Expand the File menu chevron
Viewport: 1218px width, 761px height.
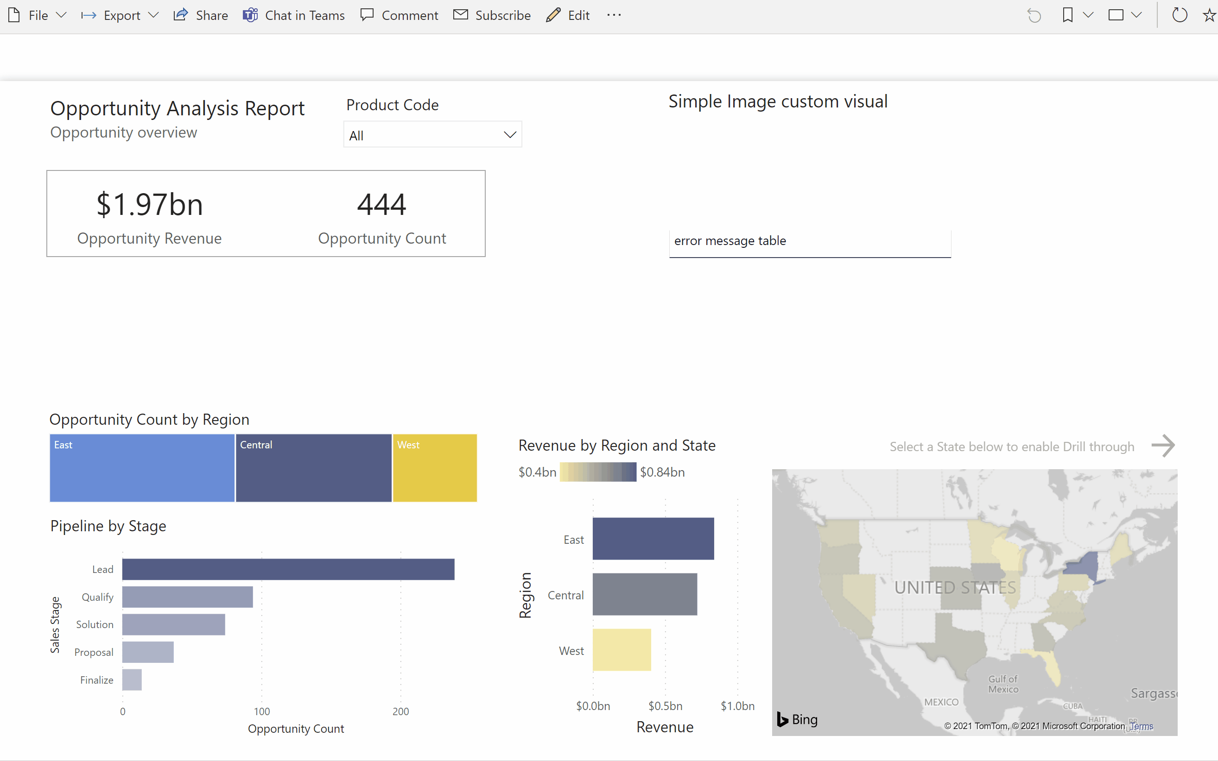(62, 15)
